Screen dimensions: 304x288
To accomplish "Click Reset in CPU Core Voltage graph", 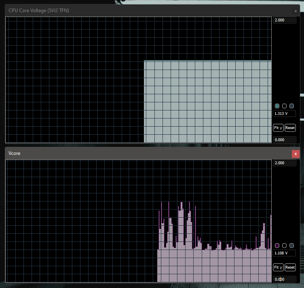I will pos(290,128).
